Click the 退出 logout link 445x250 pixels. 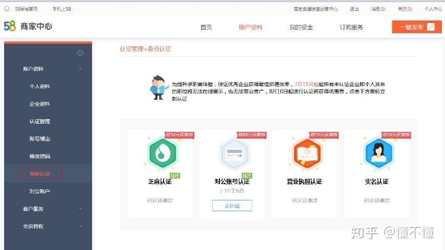pos(354,9)
